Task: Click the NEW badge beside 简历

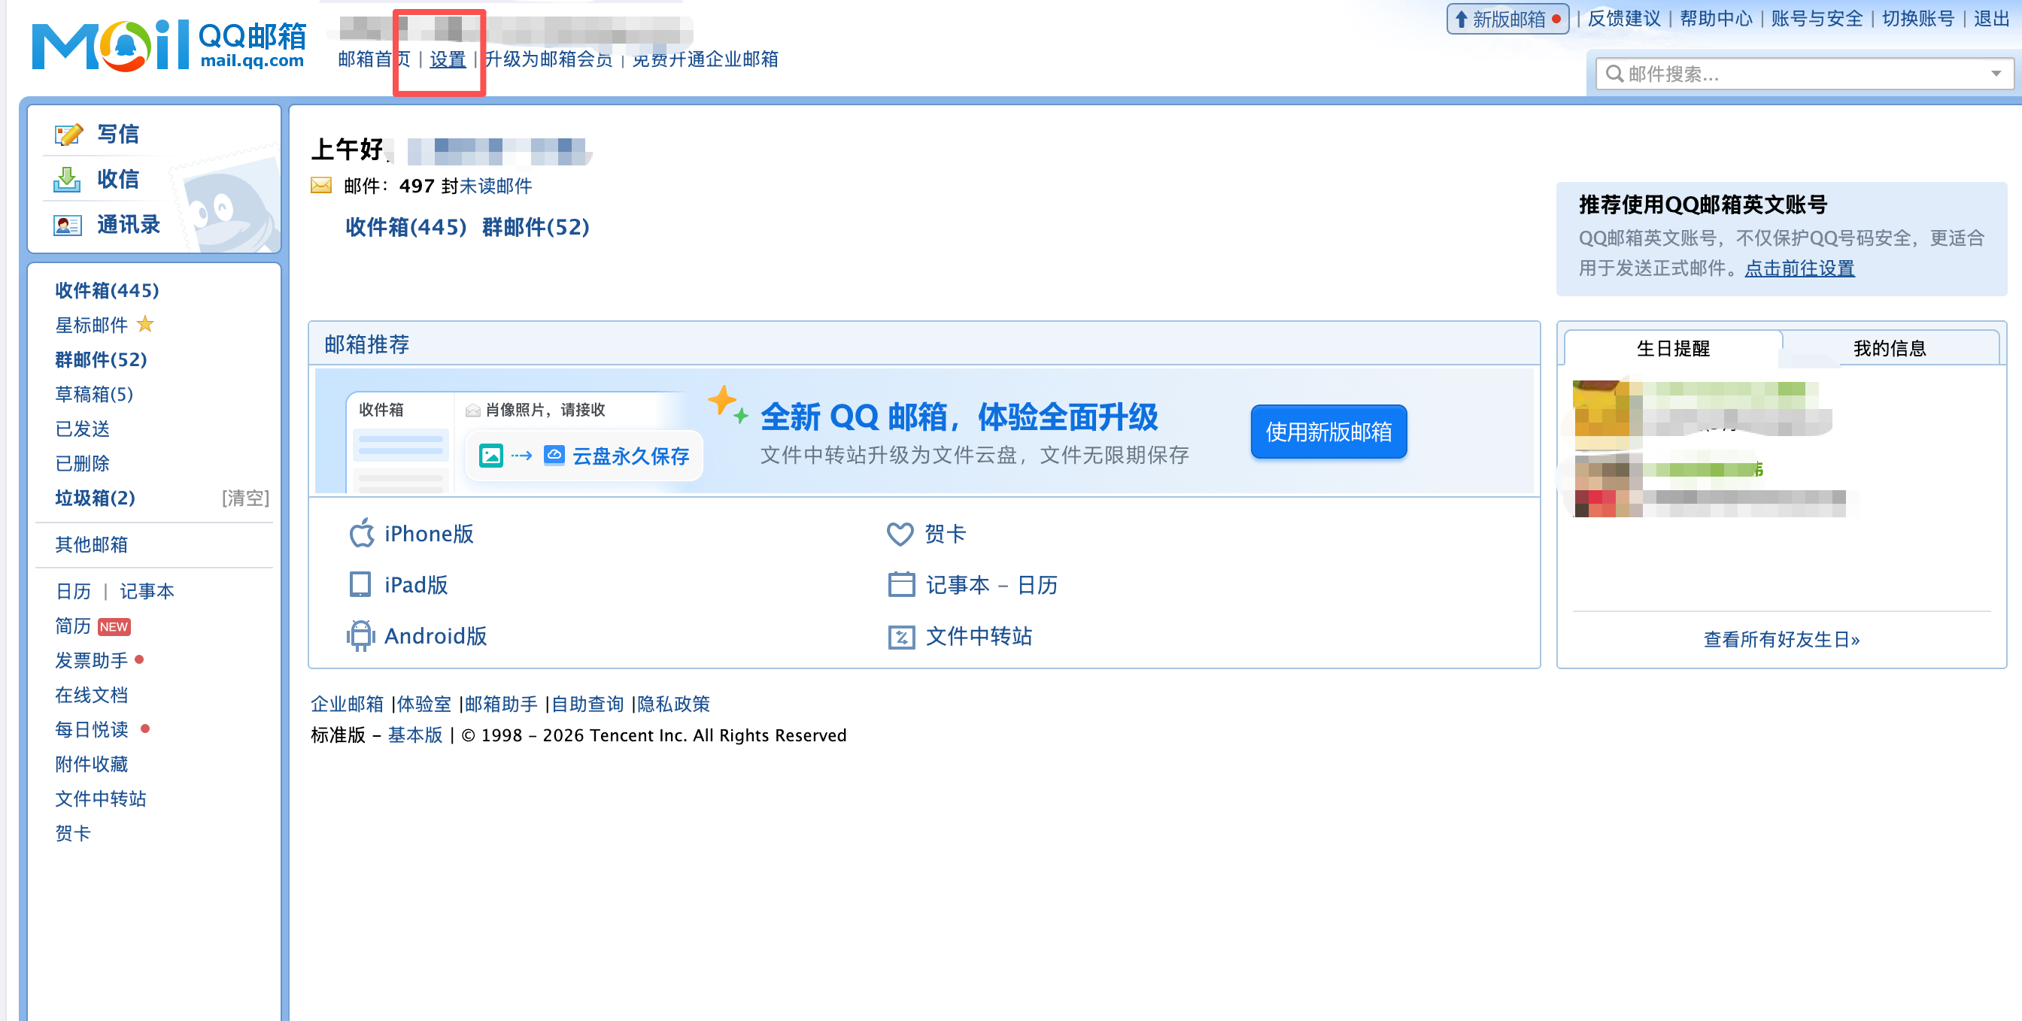Action: 114,627
